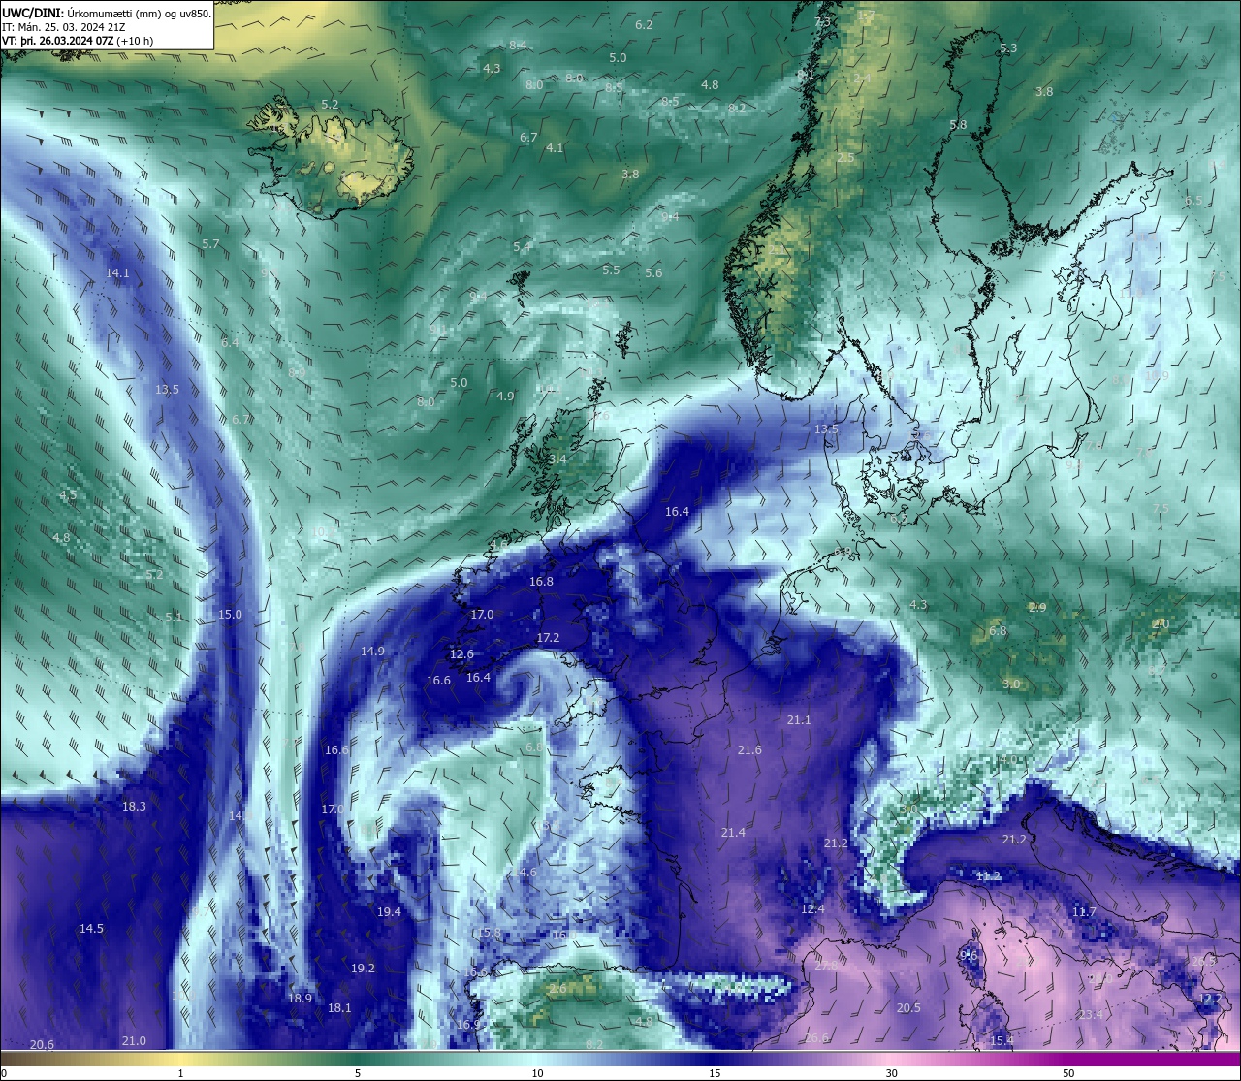
Task: Click the 15.4 value label on the map
Action: (x=1002, y=1041)
